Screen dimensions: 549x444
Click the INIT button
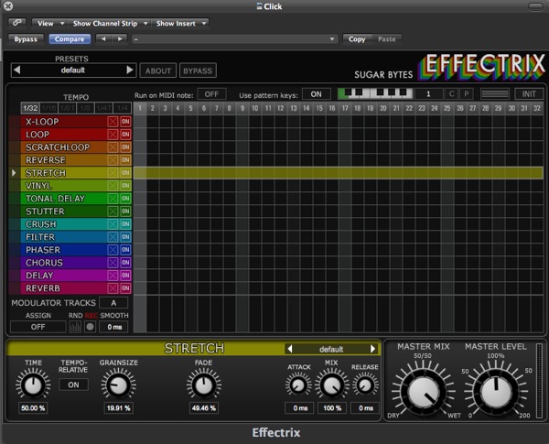coord(529,94)
